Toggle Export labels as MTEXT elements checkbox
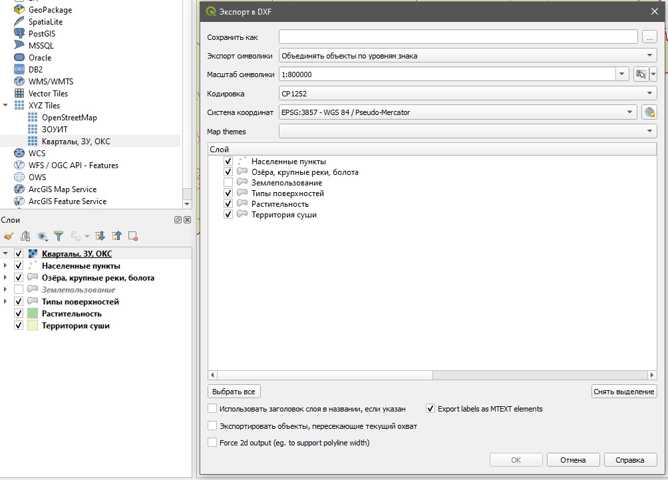Viewport: 668px width, 480px height. click(x=430, y=409)
